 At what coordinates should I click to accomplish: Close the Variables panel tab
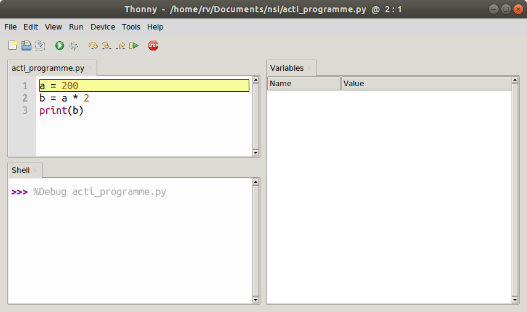pos(309,68)
